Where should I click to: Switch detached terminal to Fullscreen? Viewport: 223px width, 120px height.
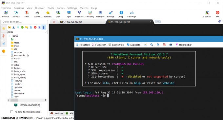point(99,45)
